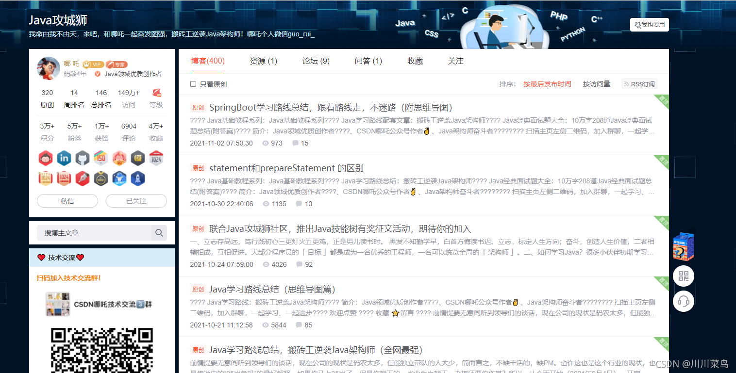Click the 1万+ 获赞 stat
The width and height of the screenshot is (736, 373).
coord(101,132)
